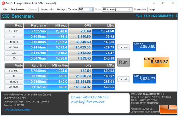This screenshot has width=178, height=116.
Task: Click the Read 32K test button
Action: tap(14, 53)
